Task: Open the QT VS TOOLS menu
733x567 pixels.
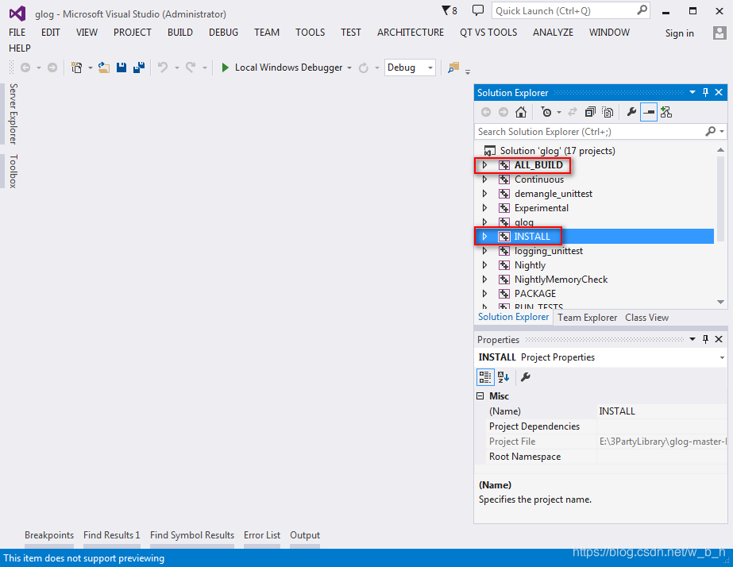Action: [x=488, y=33]
